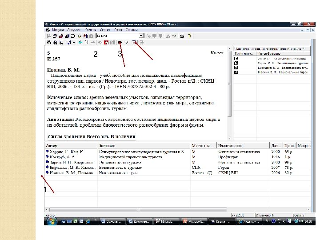Sort by the Заглавие column header
Image resolution: width=320 pixels, height=240 pixels.
click(144, 145)
